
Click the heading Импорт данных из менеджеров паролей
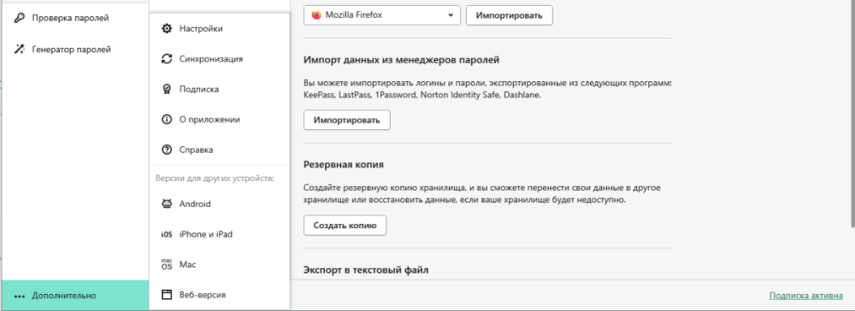pos(401,59)
